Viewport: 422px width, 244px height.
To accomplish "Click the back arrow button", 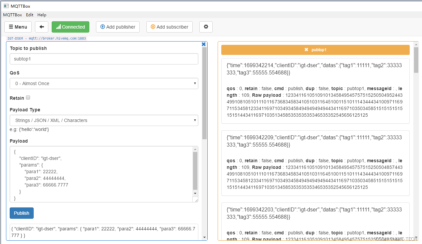I will 42,27.
